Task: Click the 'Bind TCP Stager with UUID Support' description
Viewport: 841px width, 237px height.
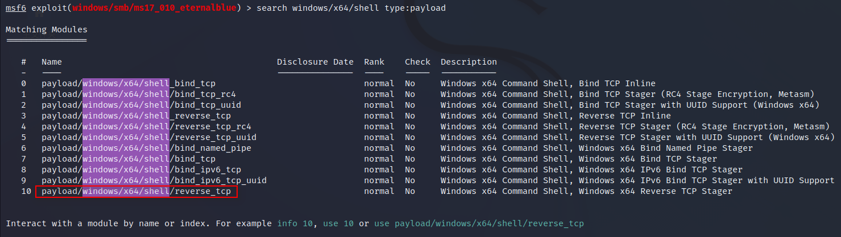Action: point(630,105)
